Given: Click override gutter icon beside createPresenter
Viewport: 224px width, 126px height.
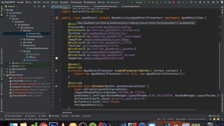Looking at the screenshot, I should tap(56, 71).
